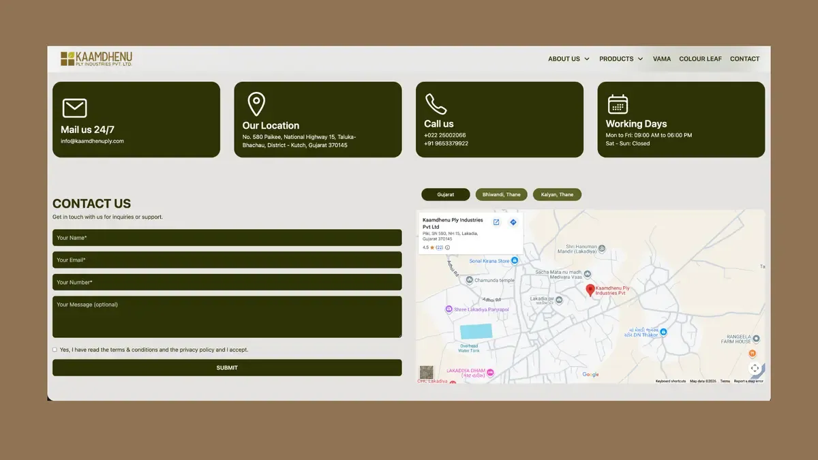Click the phone handset icon
The height and width of the screenshot is (460, 818).
pyautogui.click(x=436, y=104)
